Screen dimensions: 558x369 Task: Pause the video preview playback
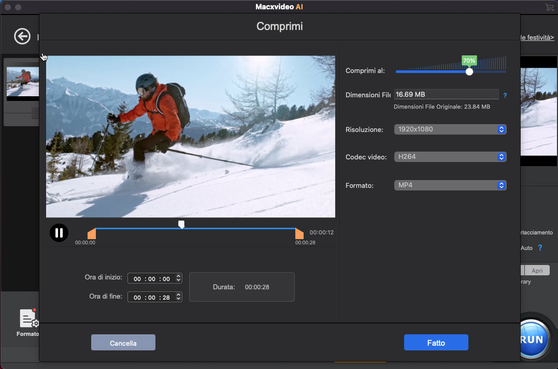tap(59, 233)
